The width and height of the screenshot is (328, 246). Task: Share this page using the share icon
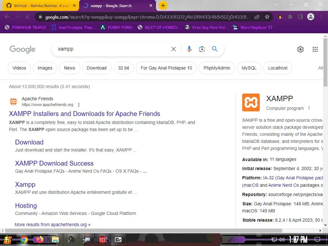pyautogui.click(x=257, y=17)
